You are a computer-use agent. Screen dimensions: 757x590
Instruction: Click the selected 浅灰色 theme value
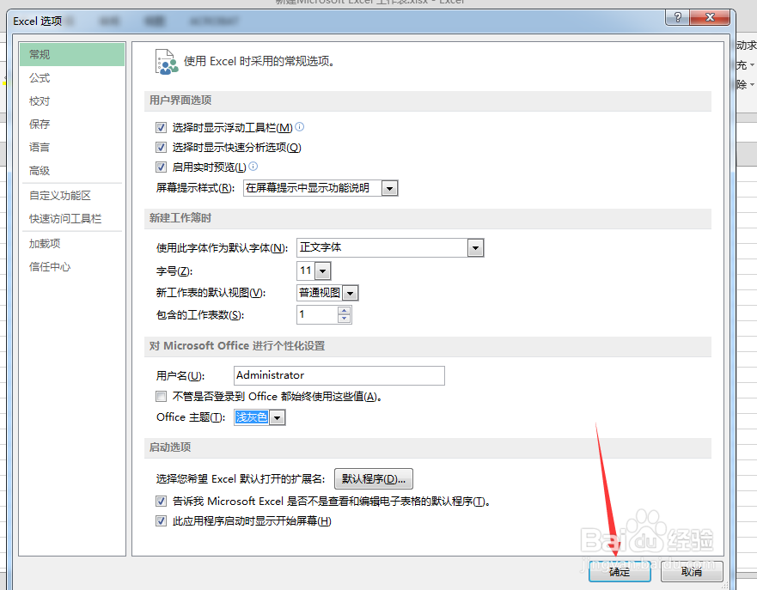coord(252,417)
